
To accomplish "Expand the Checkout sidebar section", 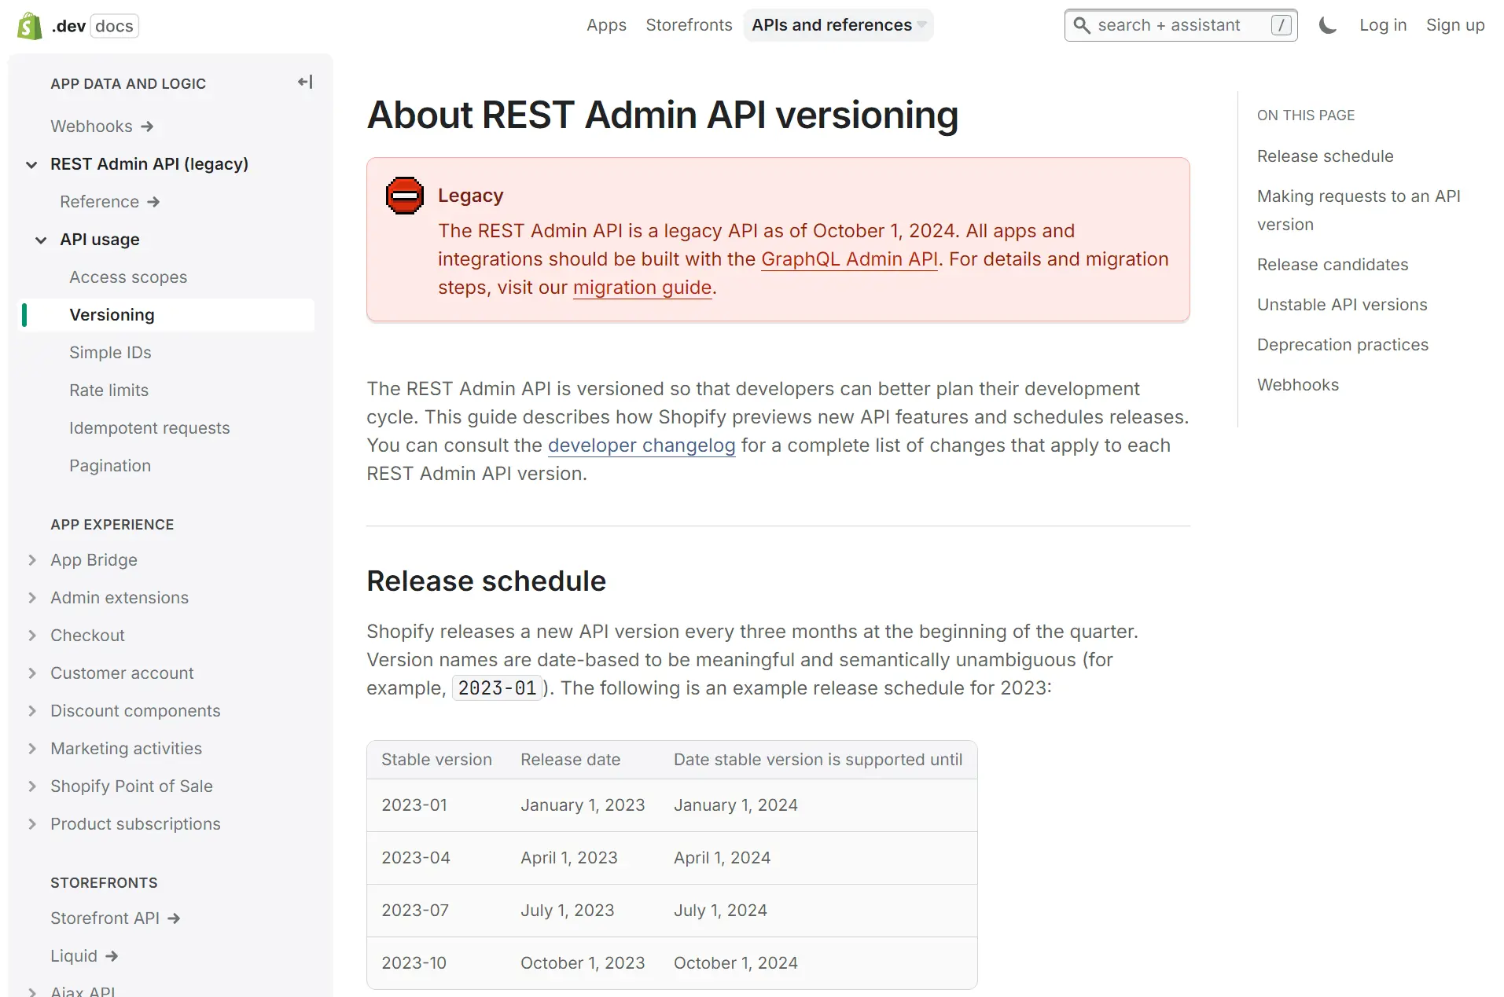I will tap(32, 636).
